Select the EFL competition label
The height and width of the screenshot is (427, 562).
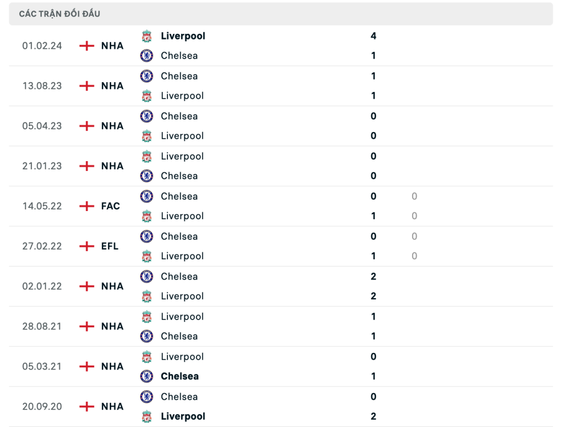click(x=110, y=246)
